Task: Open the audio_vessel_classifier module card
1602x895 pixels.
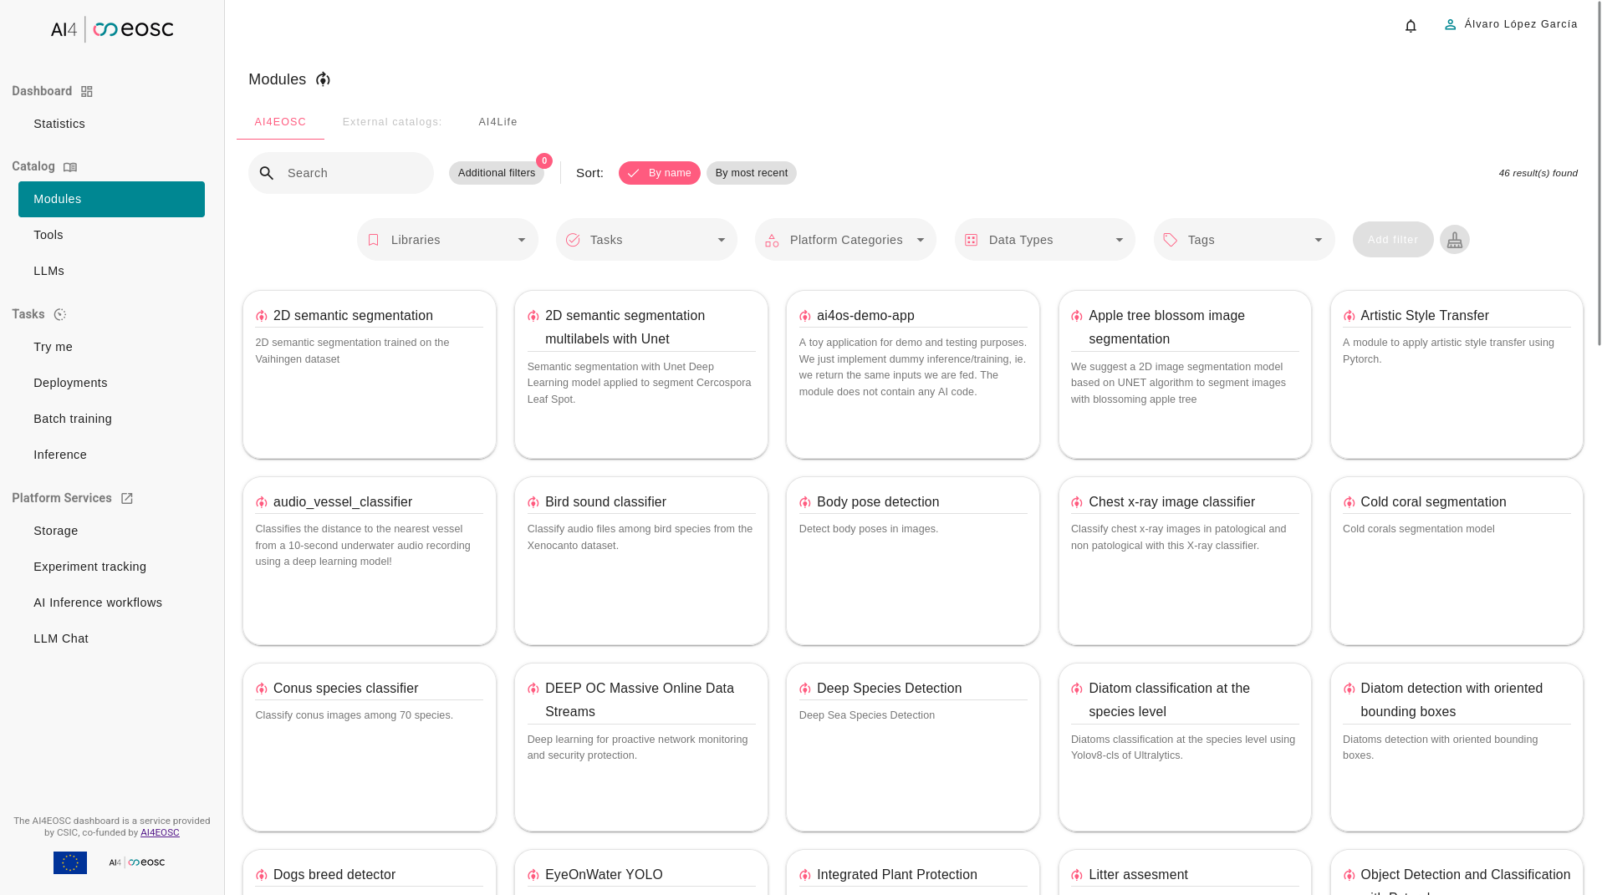Action: (370, 561)
